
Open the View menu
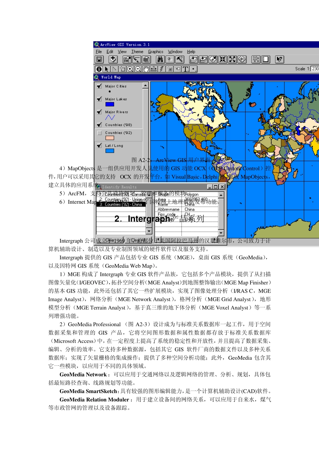click(122, 52)
